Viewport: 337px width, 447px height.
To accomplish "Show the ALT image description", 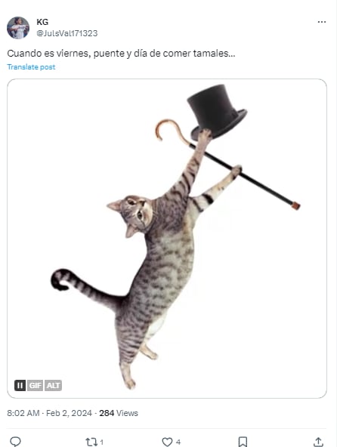I will [x=53, y=385].
